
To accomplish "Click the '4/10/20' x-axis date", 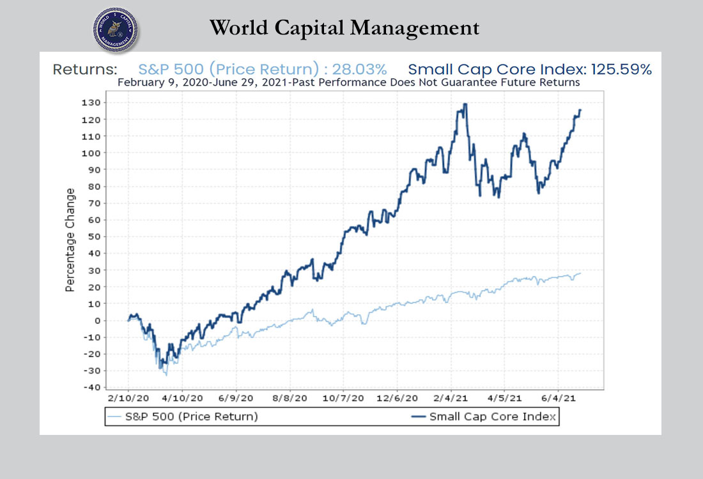I will click(x=182, y=398).
